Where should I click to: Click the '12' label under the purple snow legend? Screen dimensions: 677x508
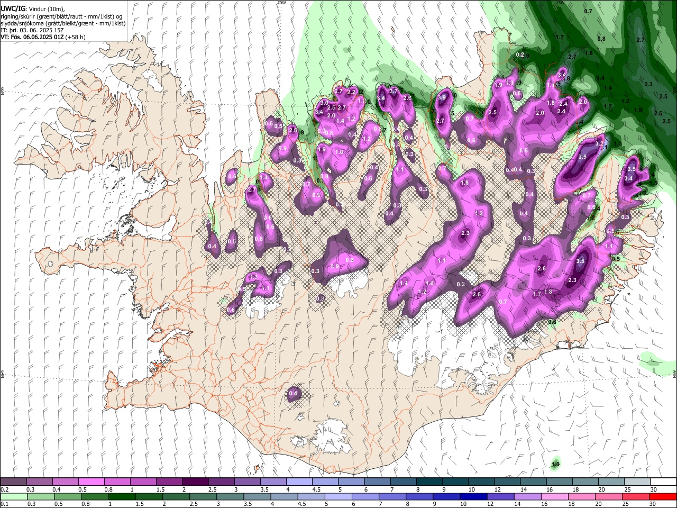497,489
